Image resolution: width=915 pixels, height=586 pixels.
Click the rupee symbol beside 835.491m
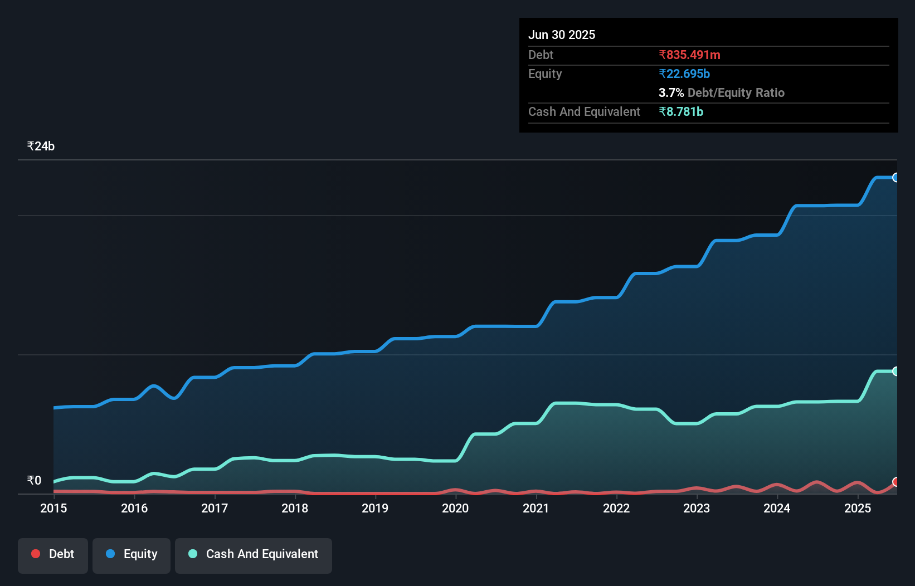(661, 55)
